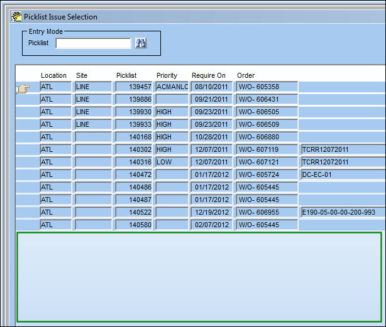Screen dimensions: 386x327
Task: Click order W/O- 605358 cell
Action: point(267,87)
